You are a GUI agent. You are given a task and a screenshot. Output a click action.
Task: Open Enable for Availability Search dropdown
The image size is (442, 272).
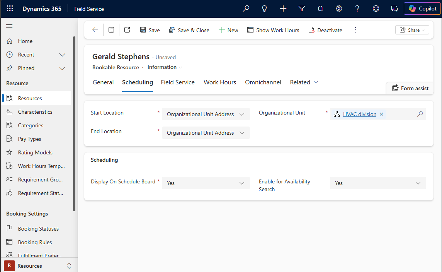point(378,183)
